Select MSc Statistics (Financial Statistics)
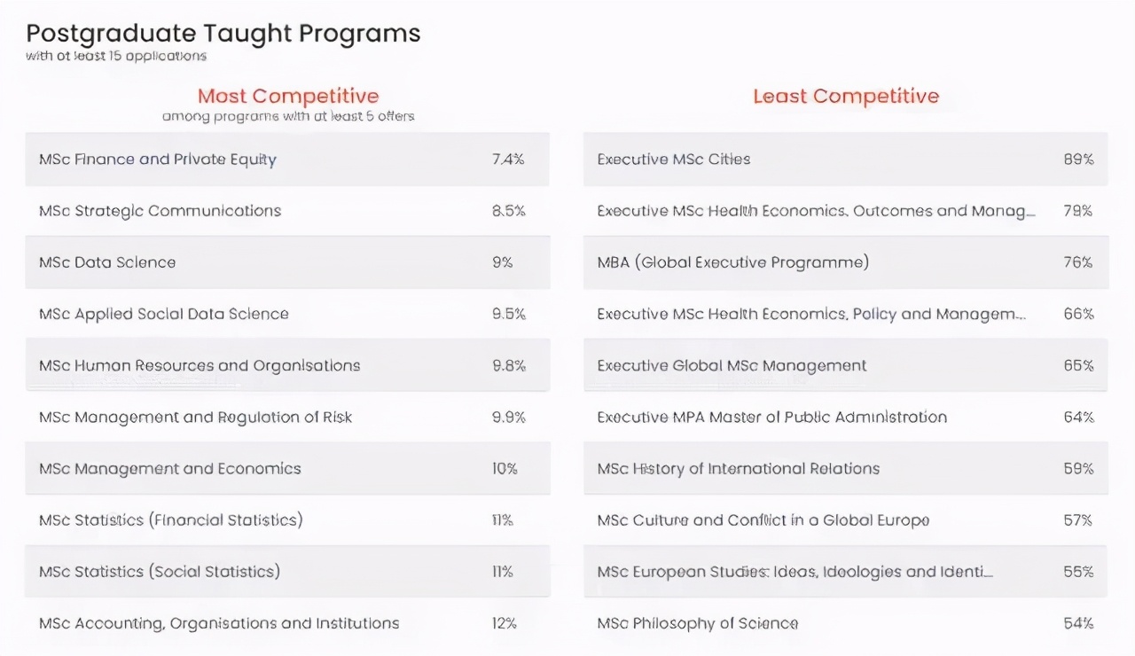The image size is (1135, 656). (171, 519)
